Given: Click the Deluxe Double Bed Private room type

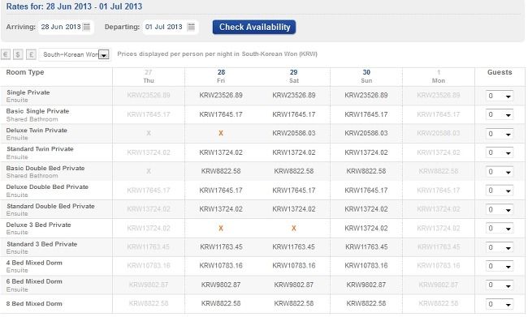Looking at the screenshot, I should point(47,187).
